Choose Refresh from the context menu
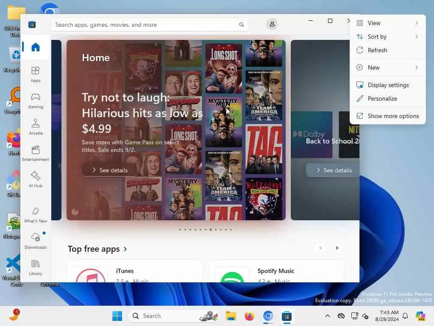 tap(387, 50)
